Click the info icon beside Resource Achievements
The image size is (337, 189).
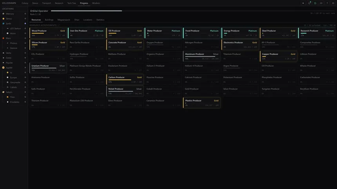[58, 25]
